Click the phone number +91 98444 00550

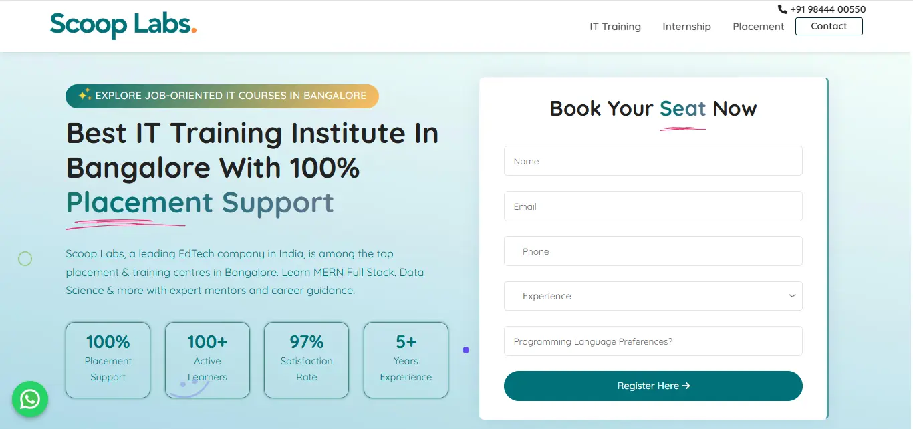coord(828,9)
